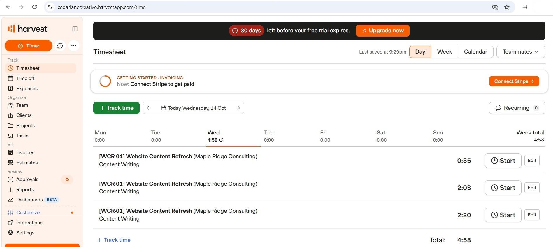Viewport: 553px width, 247px height.
Task: Click the Approvals upgrade chevron badge
Action: tap(67, 180)
